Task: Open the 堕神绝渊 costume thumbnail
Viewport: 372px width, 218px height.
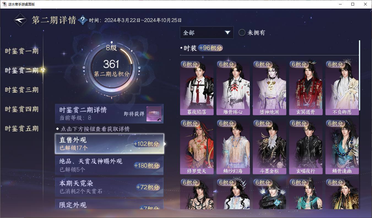Action: (x=269, y=88)
